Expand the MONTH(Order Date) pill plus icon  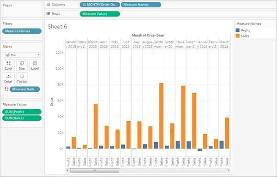84,5
